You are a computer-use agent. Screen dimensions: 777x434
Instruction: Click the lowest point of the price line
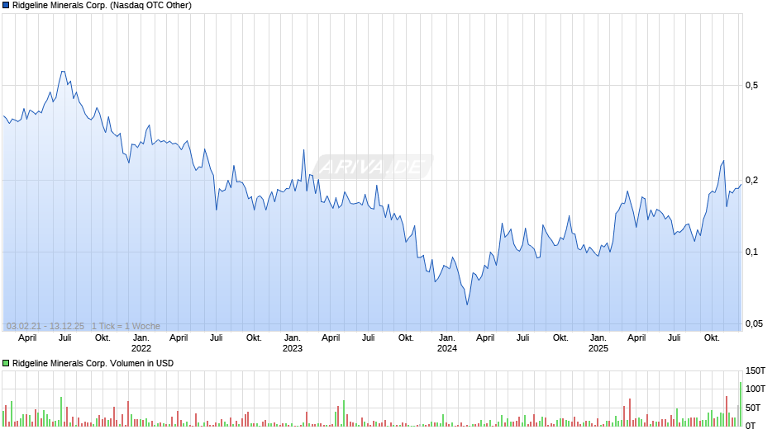467,304
